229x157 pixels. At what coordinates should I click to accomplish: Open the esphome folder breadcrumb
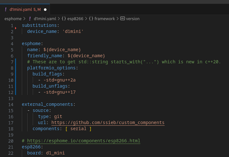tap(13, 19)
